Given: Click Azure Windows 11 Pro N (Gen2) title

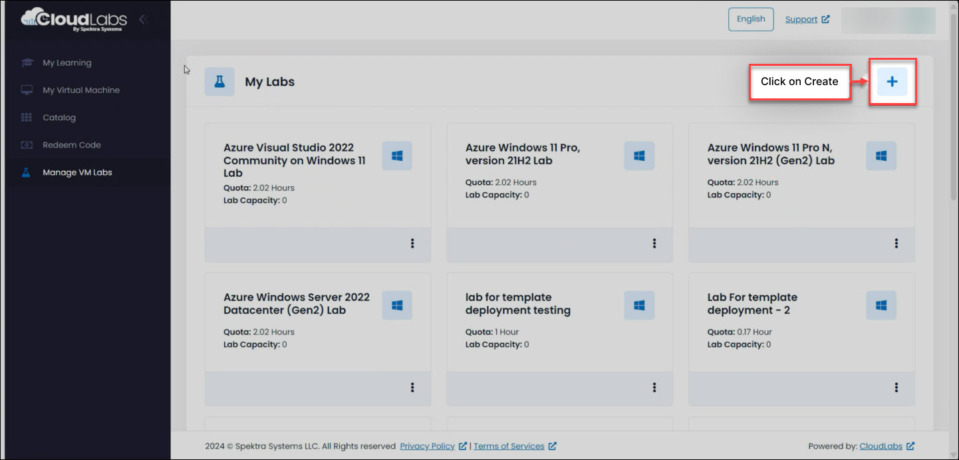Looking at the screenshot, I should point(771,154).
